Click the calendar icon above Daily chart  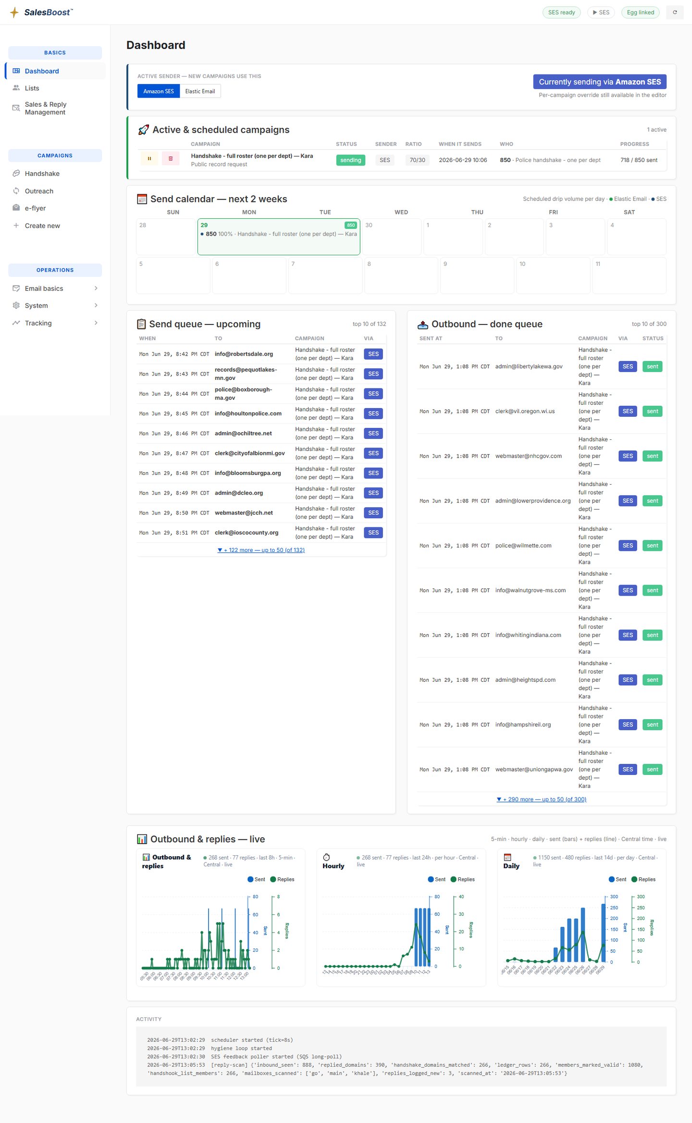(x=507, y=857)
